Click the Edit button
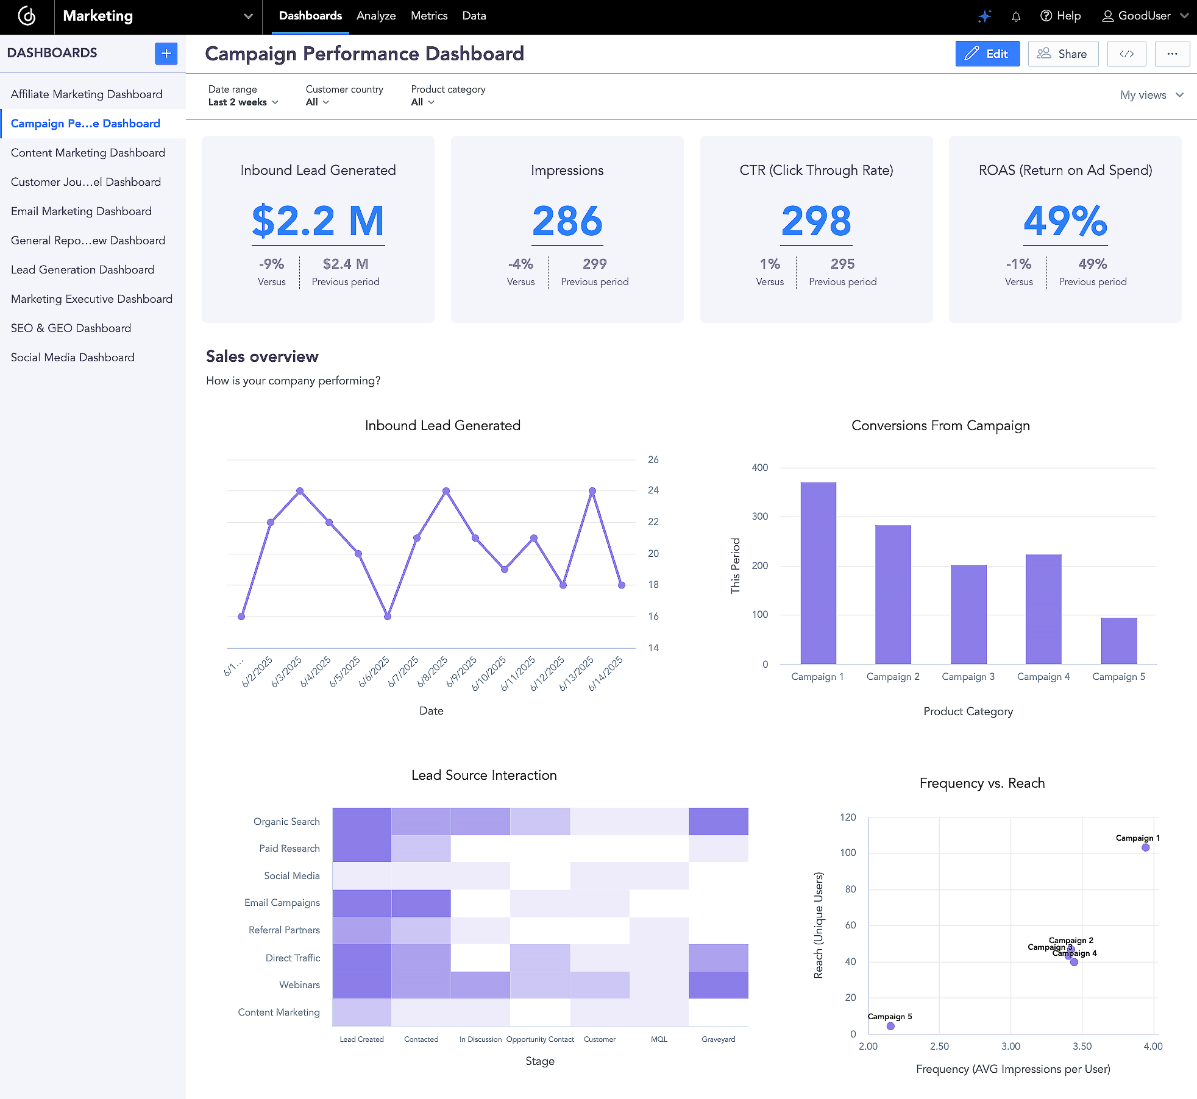The image size is (1197, 1099). click(x=987, y=54)
